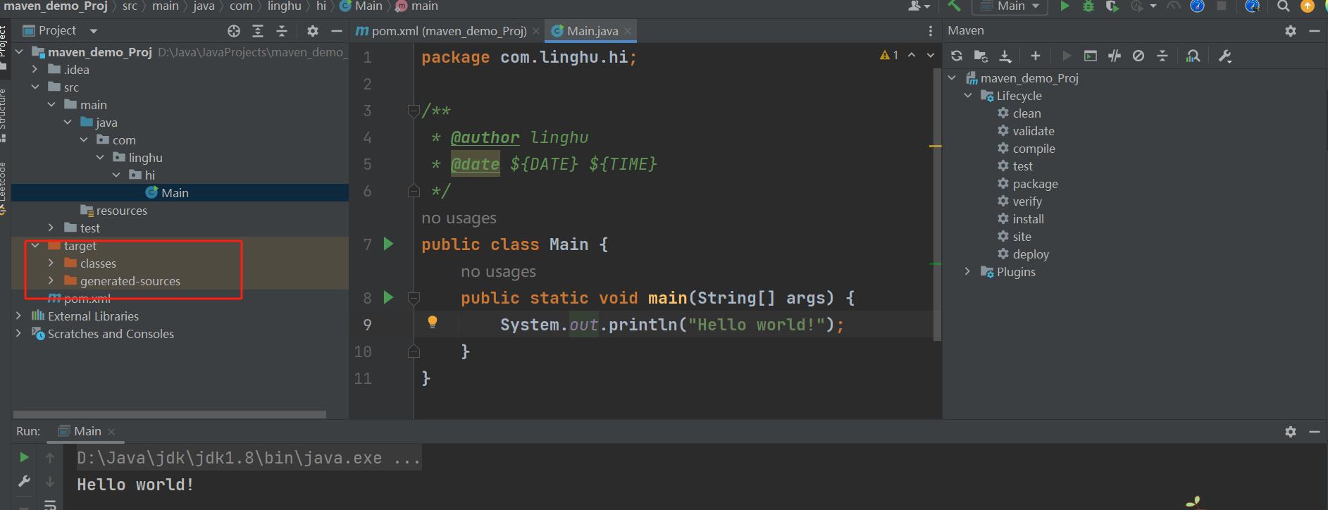1328x510 pixels.
Task: Click Download Sources icon in Maven toolbar
Action: (x=1005, y=56)
